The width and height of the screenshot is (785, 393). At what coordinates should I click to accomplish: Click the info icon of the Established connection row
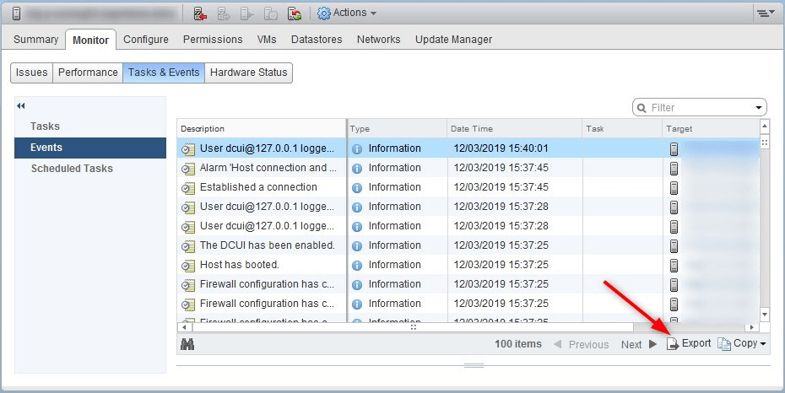click(x=357, y=187)
